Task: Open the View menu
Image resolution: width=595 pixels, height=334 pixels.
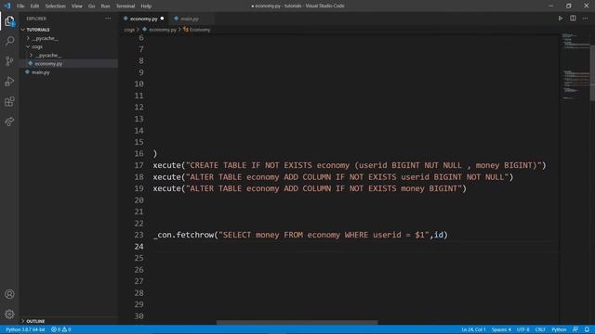Action: pos(77,6)
